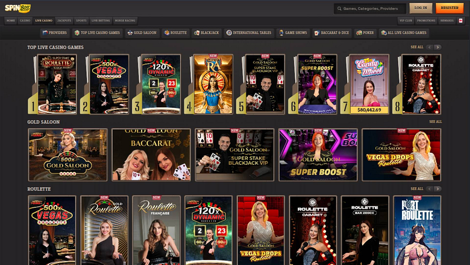Open 120x Dynamic Roulette in Roulette section
The image size is (470, 265).
point(208,231)
